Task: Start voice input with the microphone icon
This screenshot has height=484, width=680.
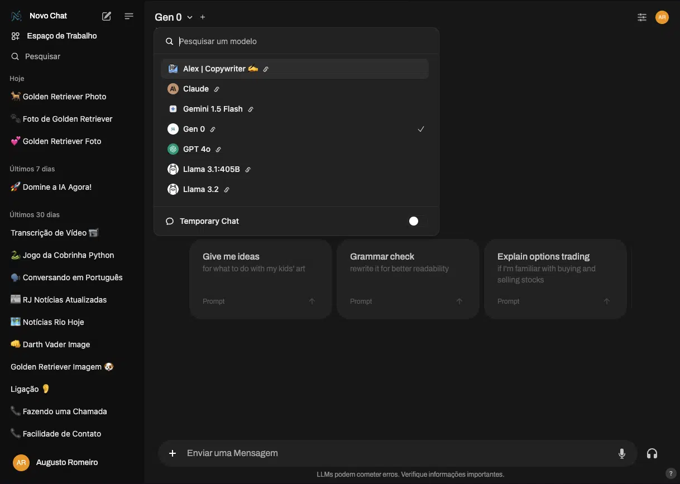Action: click(x=622, y=453)
